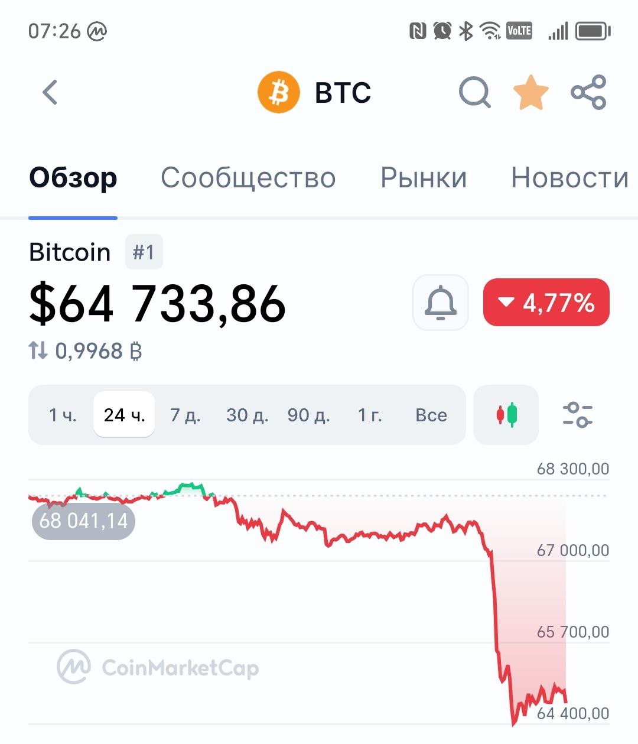
Task: Switch to Сообщество tab
Action: click(x=248, y=178)
